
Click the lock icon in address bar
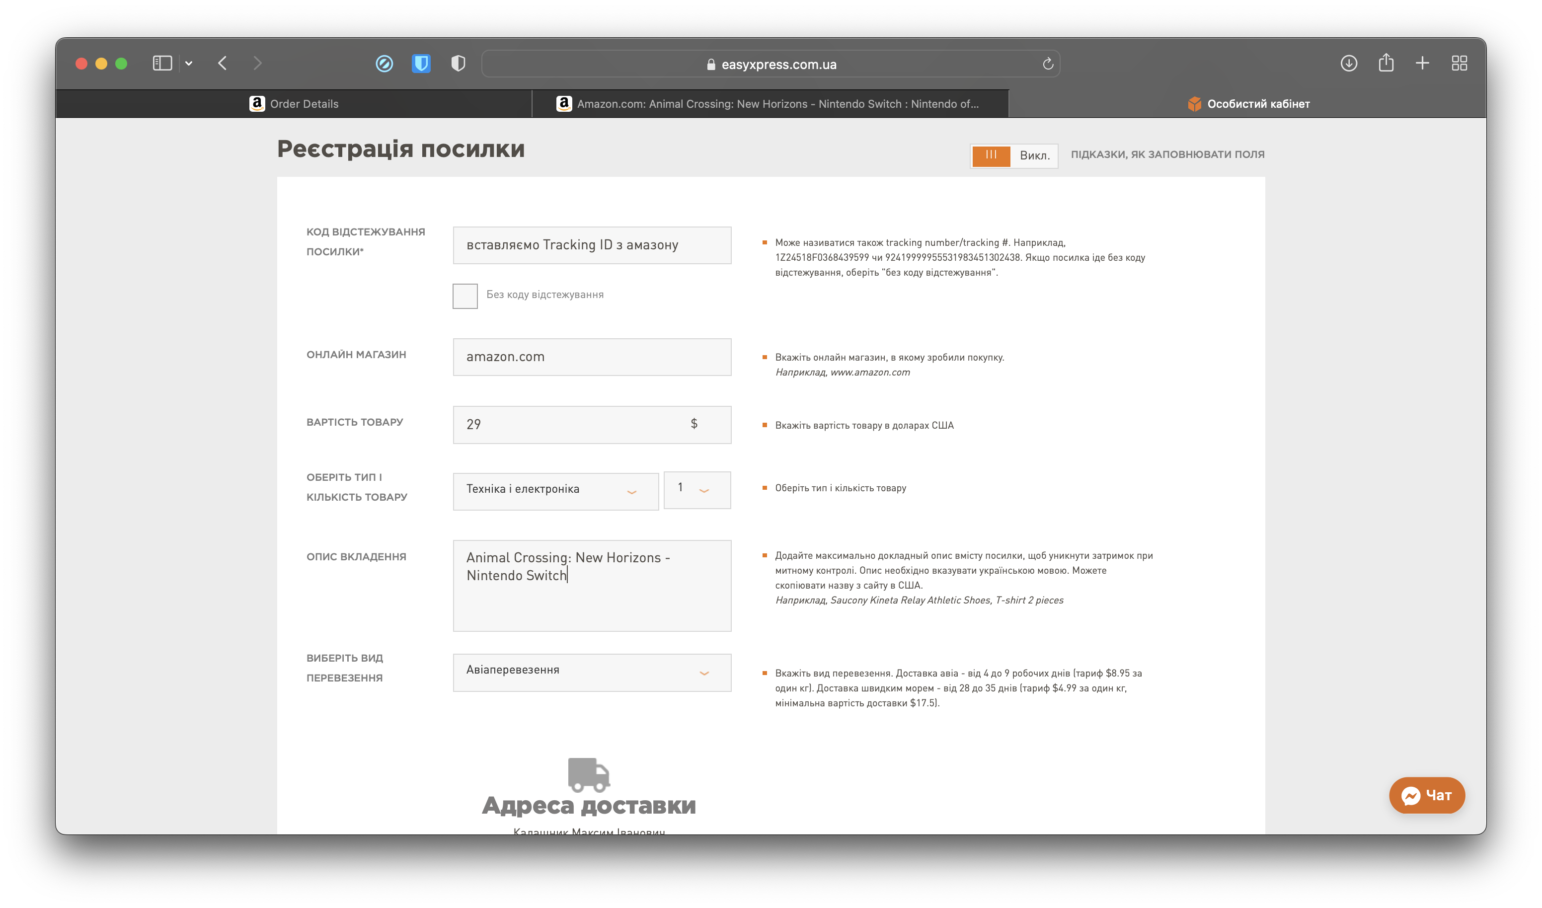click(x=711, y=64)
